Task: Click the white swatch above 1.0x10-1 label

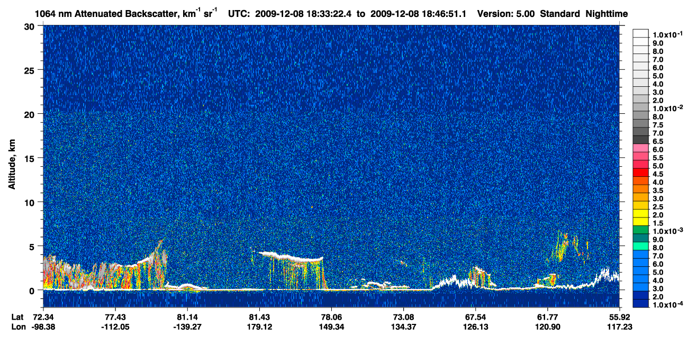Action: 640,33
